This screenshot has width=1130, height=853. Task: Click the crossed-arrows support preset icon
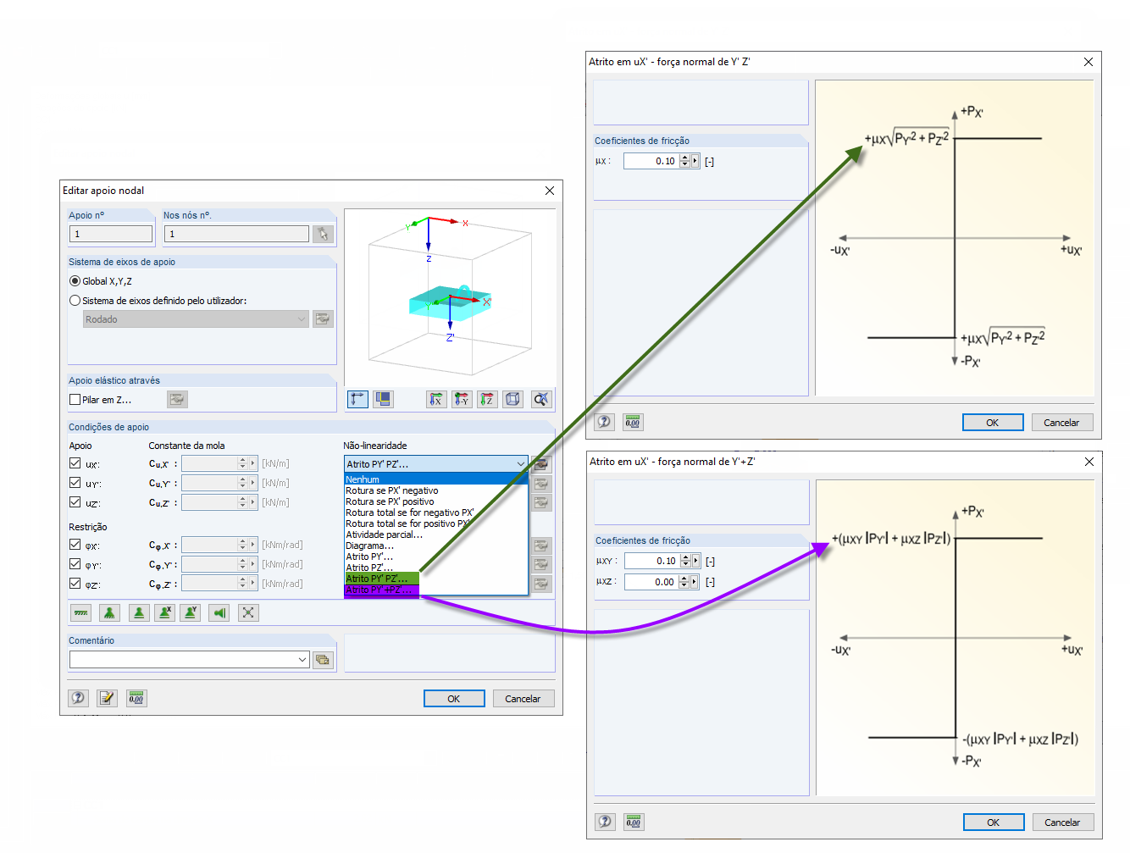pyautogui.click(x=248, y=612)
